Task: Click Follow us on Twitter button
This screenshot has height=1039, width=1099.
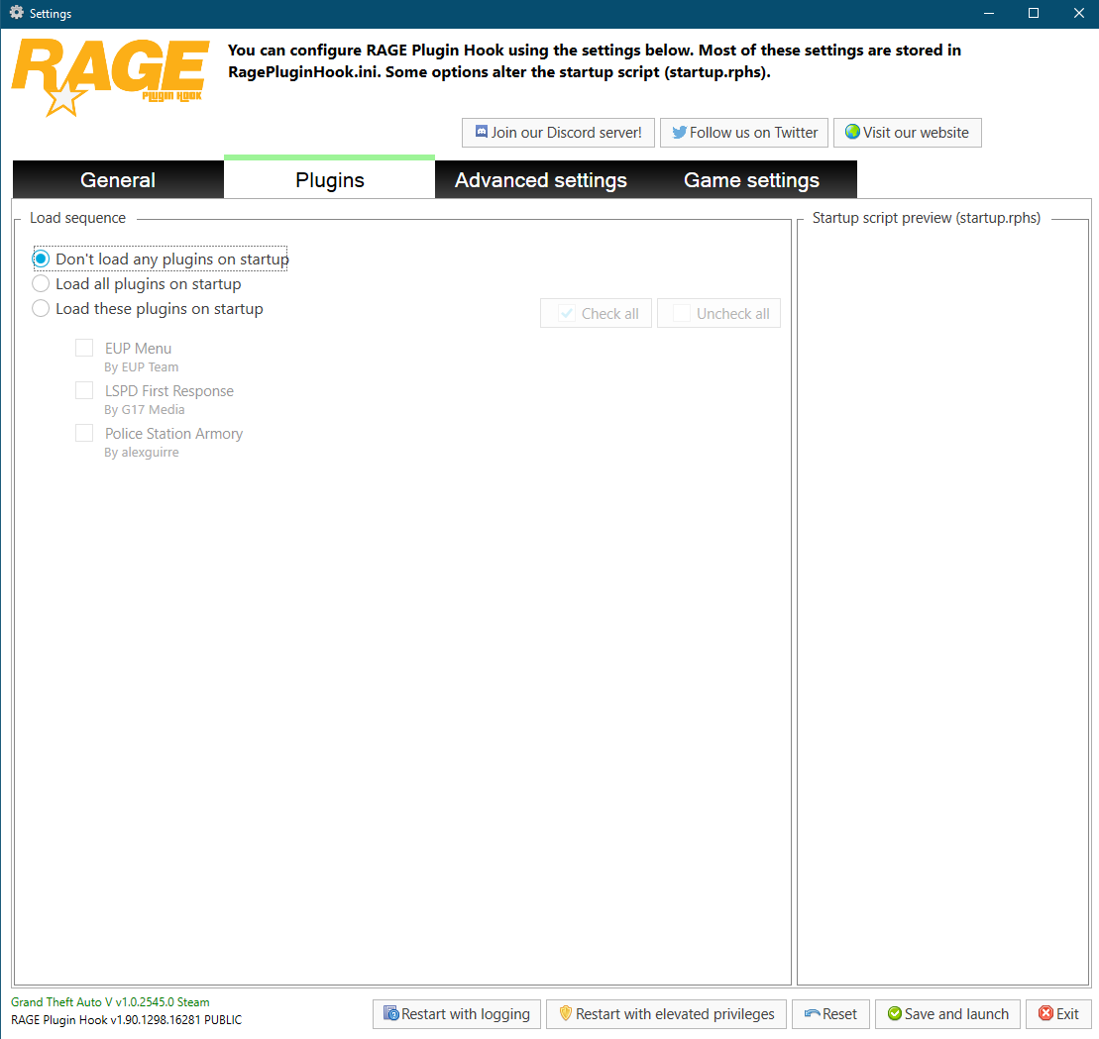Action: (x=744, y=133)
